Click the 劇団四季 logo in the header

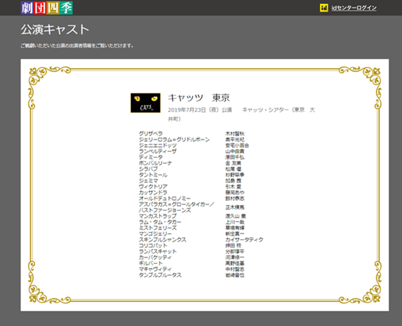[x=46, y=7]
